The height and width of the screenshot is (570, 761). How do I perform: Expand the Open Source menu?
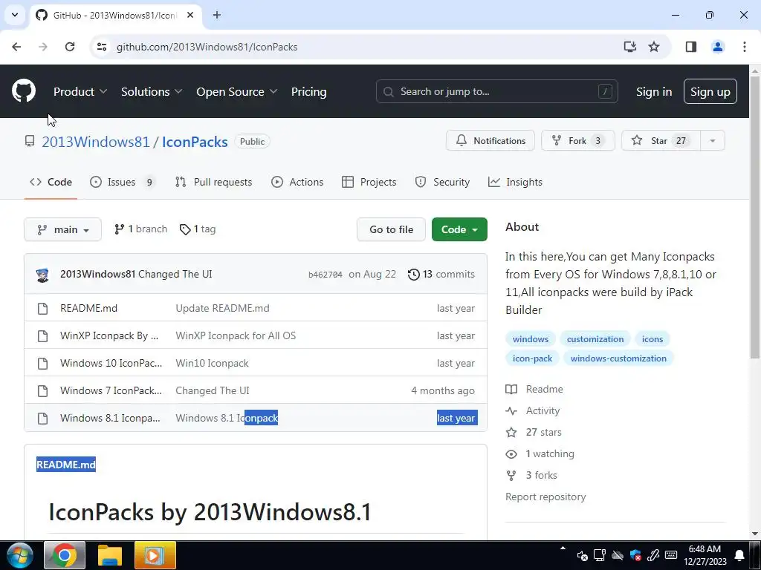pyautogui.click(x=237, y=91)
